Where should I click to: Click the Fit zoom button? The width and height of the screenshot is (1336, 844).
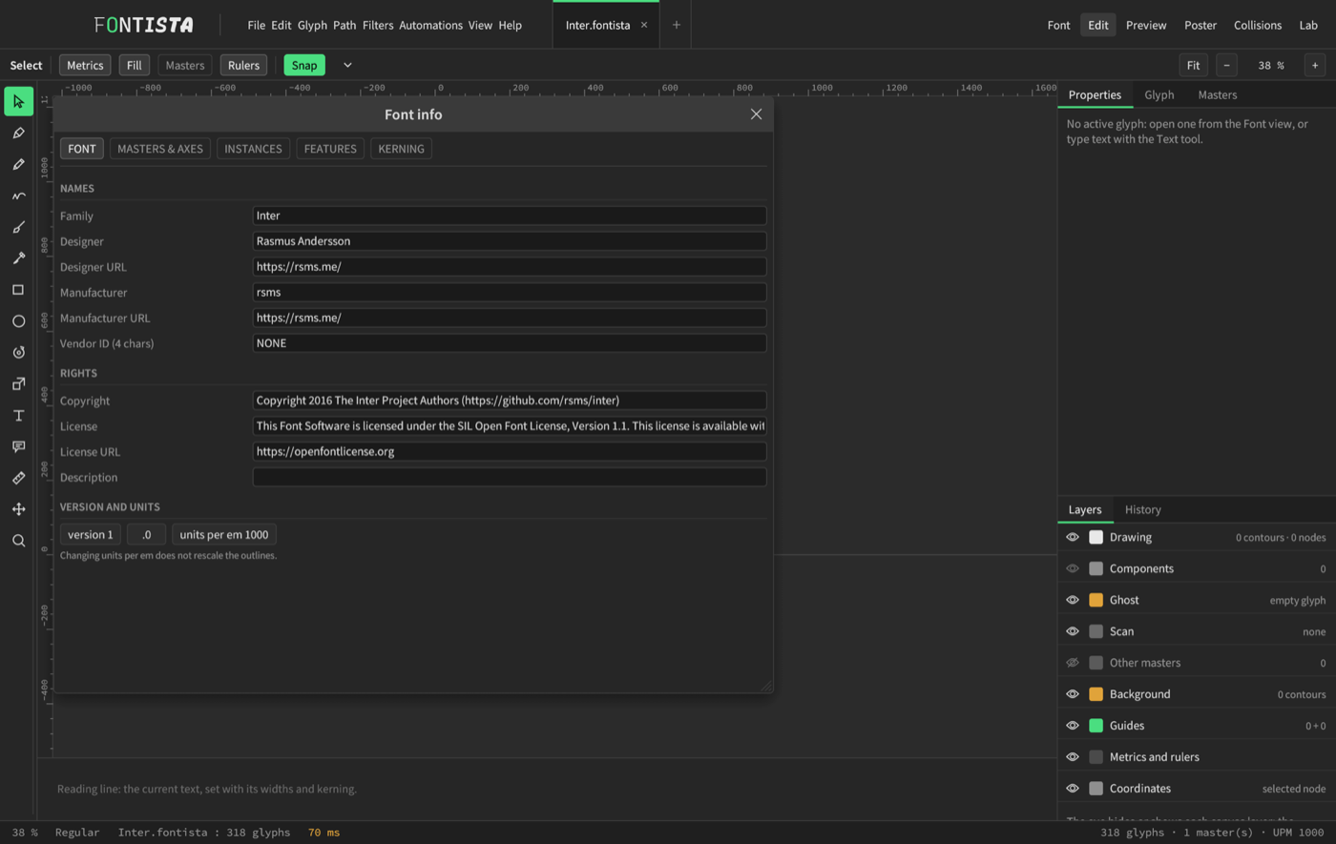point(1193,65)
